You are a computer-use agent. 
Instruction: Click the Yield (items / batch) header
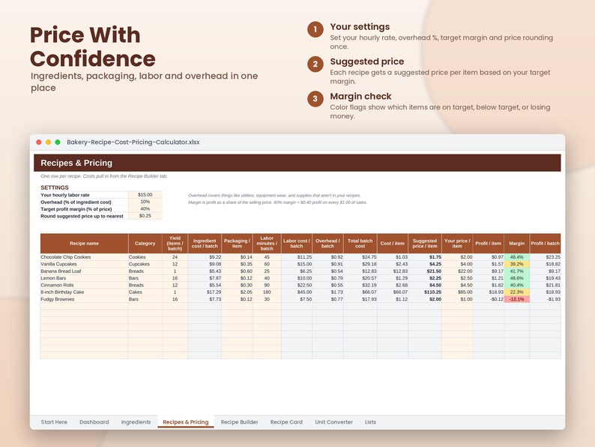175,244
